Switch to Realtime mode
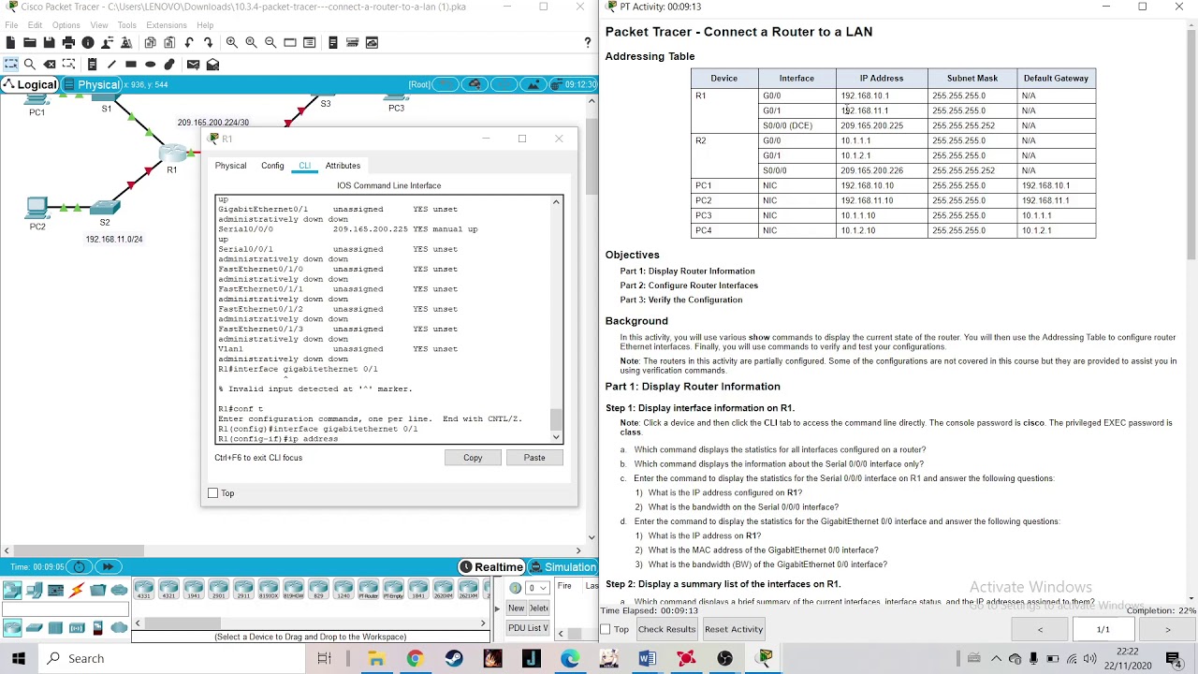This screenshot has height=674, width=1198. [x=491, y=567]
